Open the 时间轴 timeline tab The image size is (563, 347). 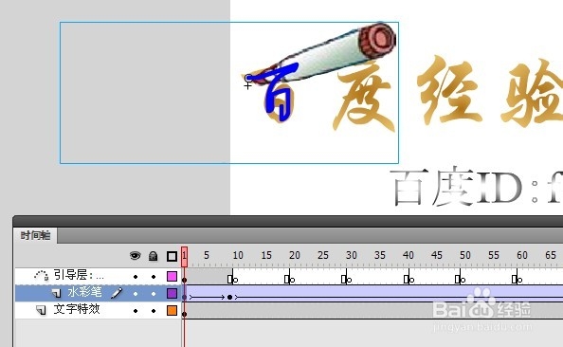tap(35, 236)
